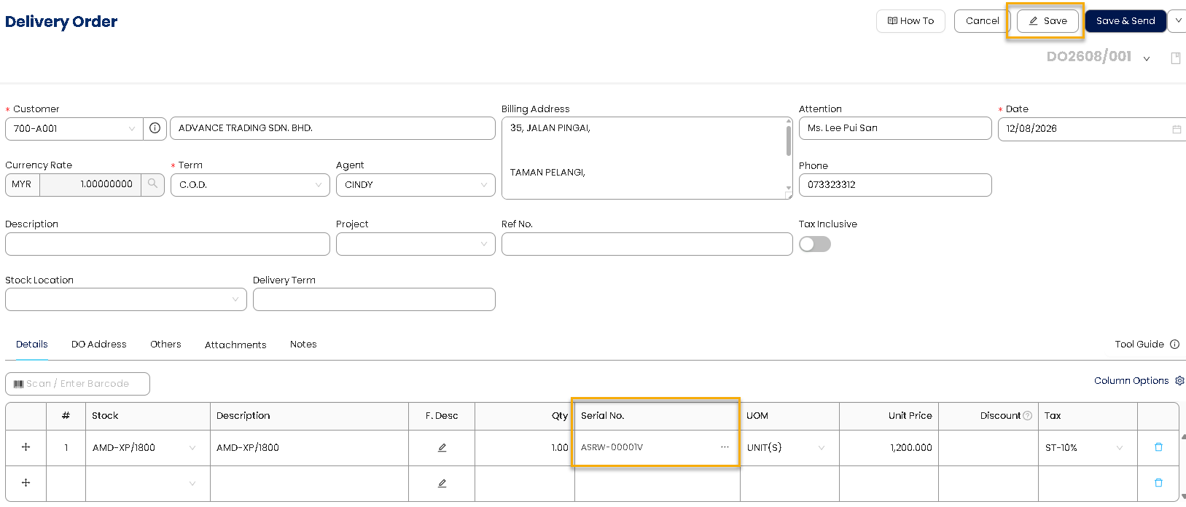Click the Billing Address scrollbar
Screen dimensions: 1186x507
[x=789, y=141]
